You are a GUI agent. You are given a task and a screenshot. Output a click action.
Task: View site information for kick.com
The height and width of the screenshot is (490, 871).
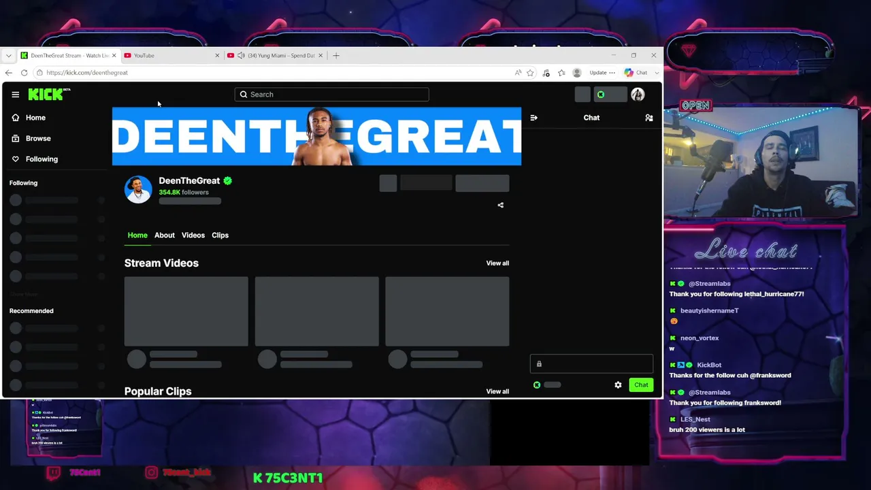point(39,73)
